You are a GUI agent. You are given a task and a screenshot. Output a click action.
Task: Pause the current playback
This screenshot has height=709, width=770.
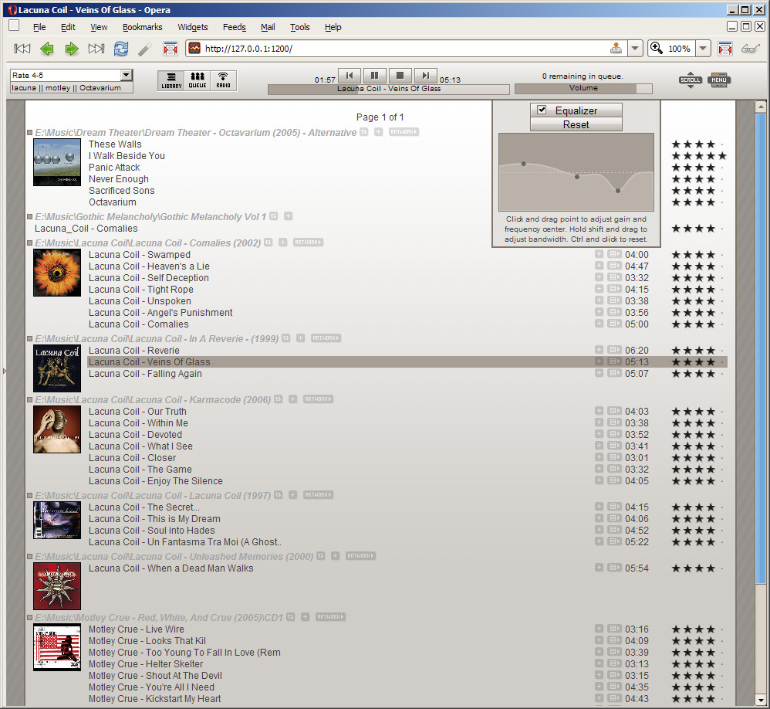click(375, 75)
